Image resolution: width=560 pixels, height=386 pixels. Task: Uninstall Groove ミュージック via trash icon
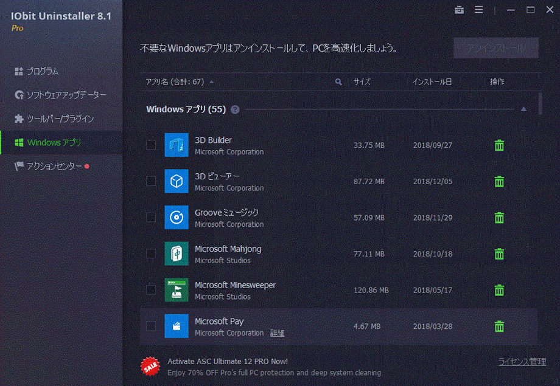pos(499,218)
